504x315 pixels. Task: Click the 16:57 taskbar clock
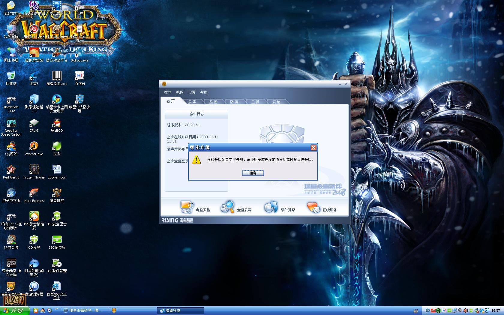click(496, 310)
